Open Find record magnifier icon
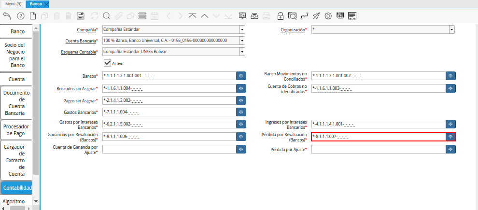The image size is (478, 210). 106,16
